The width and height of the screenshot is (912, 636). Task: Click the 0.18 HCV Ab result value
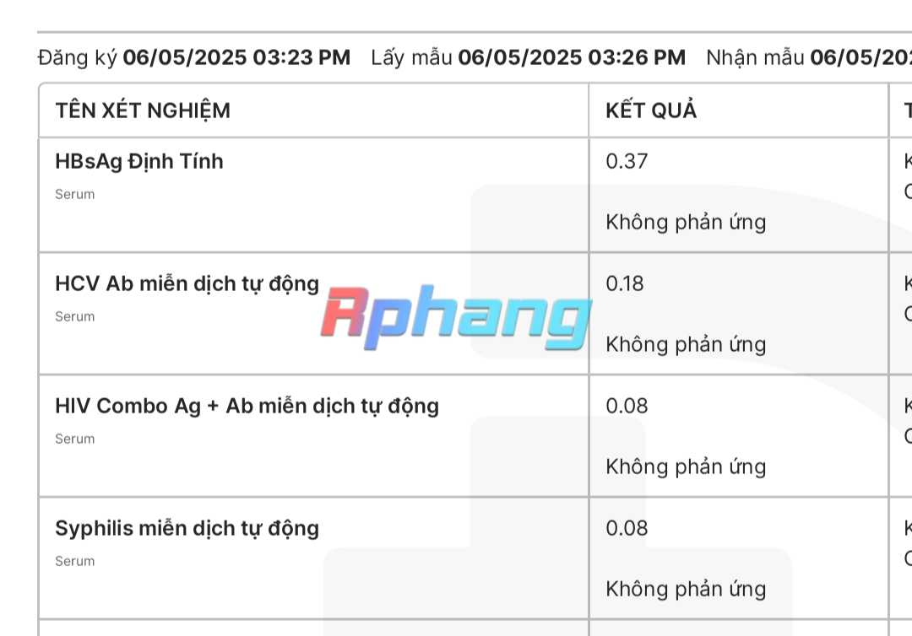click(x=625, y=283)
